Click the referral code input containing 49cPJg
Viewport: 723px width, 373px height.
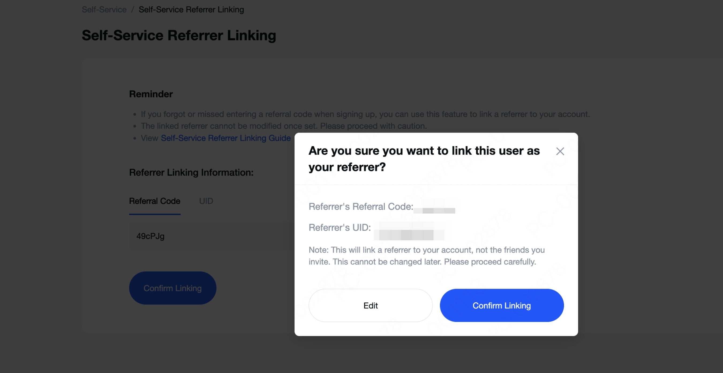(210, 236)
